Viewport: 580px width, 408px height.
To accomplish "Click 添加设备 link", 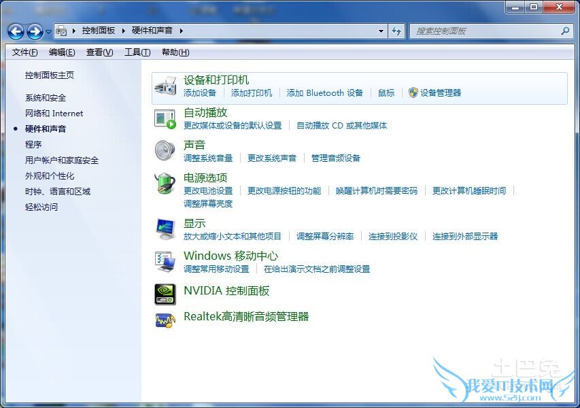I will [200, 93].
